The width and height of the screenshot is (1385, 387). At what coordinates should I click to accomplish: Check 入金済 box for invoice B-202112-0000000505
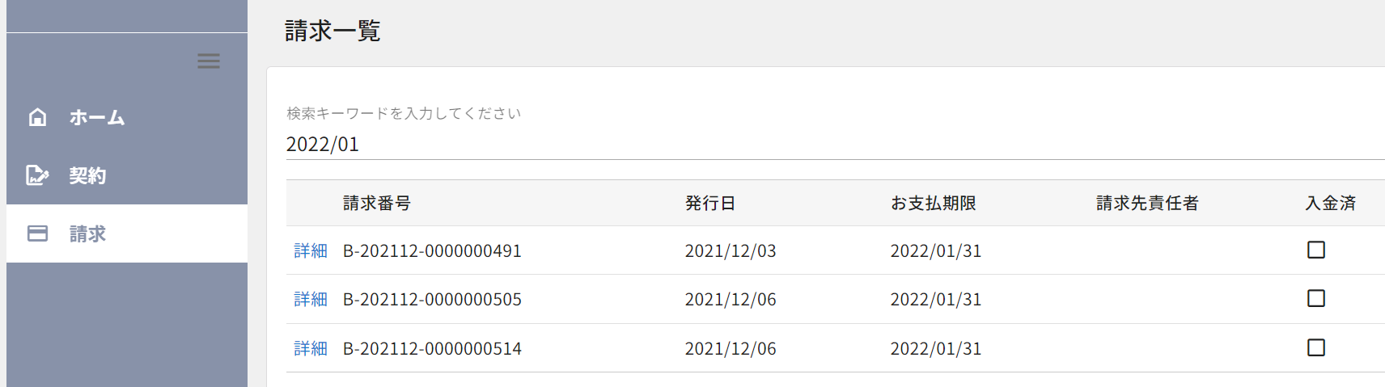point(1316,299)
